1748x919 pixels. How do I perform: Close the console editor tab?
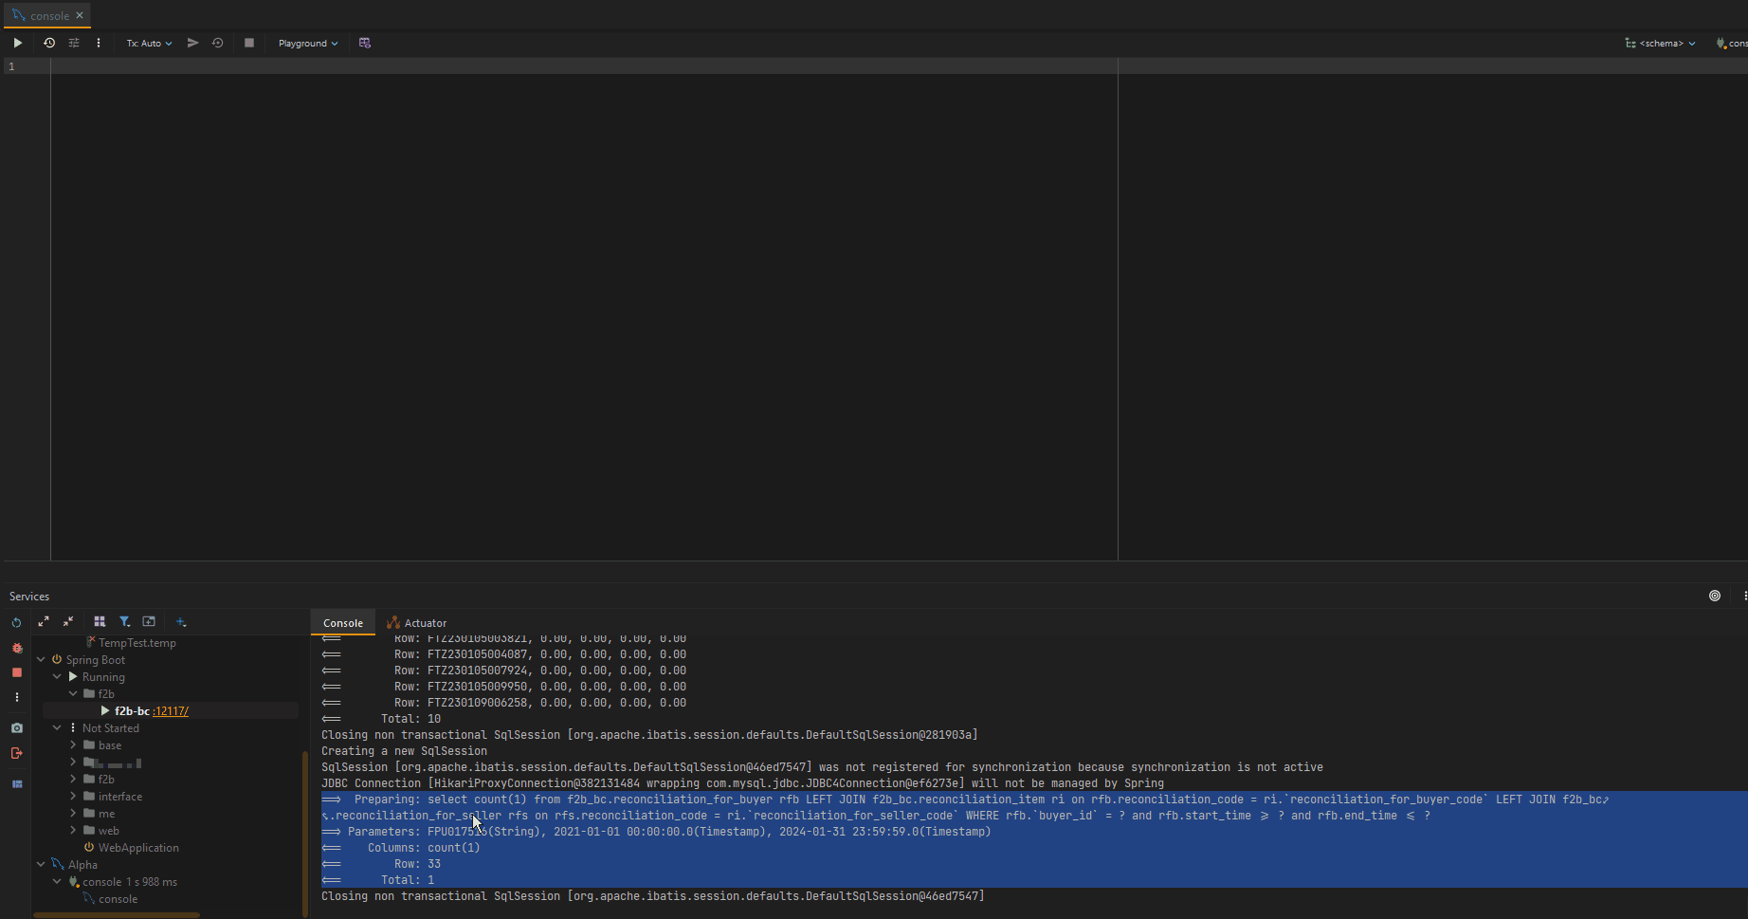(80, 15)
